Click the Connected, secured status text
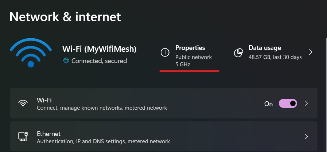This screenshot has height=152, width=327. point(99,61)
